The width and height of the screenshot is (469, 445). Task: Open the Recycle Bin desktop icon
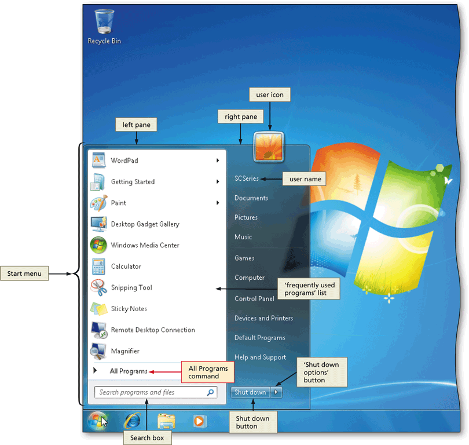click(104, 27)
